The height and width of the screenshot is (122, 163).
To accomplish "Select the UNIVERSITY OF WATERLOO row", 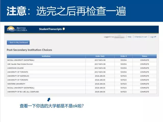I will coord(82,76).
